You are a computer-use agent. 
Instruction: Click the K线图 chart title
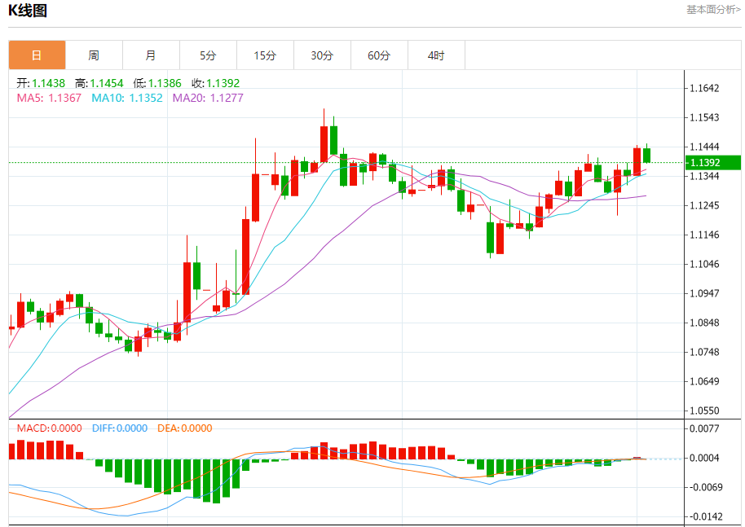click(x=28, y=11)
